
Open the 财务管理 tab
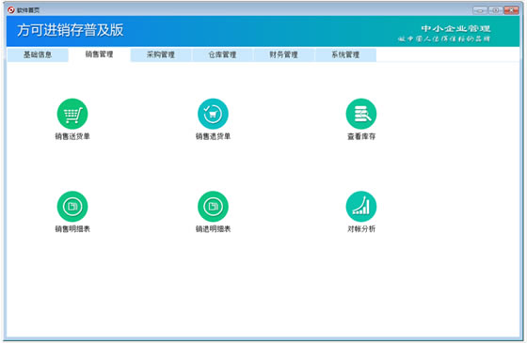[283, 55]
